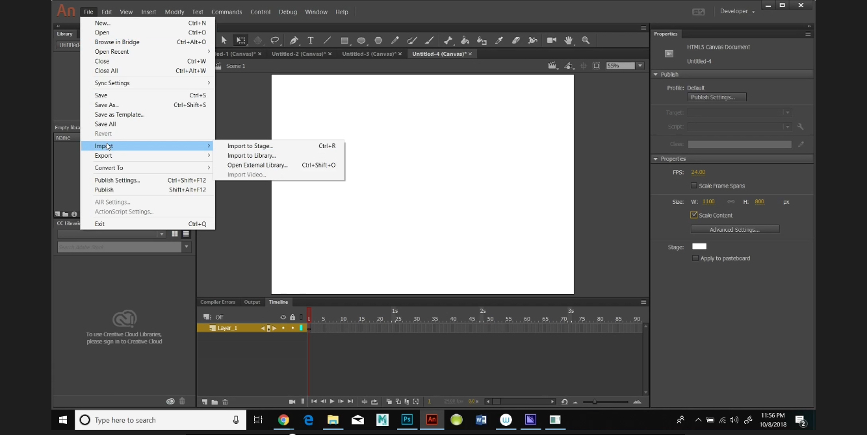Insert a new layer in the timeline

tap(203, 401)
